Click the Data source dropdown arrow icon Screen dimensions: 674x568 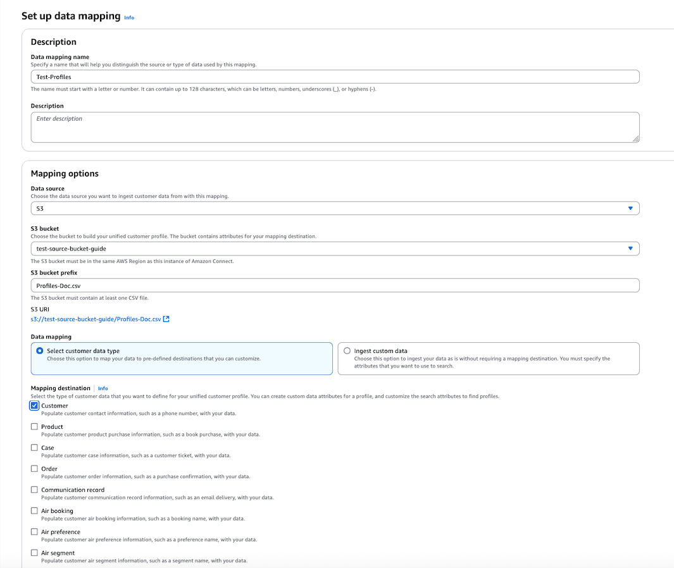pos(630,208)
